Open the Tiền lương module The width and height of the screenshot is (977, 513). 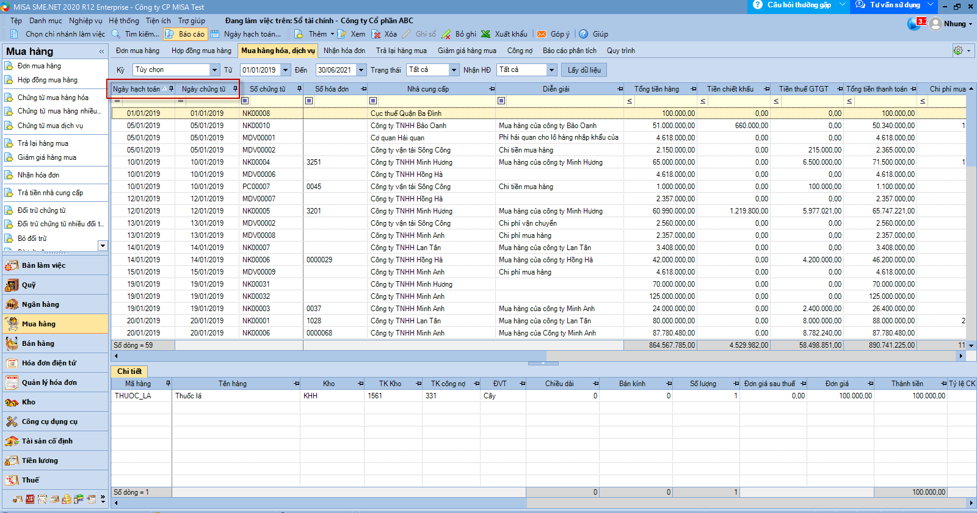[54, 461]
